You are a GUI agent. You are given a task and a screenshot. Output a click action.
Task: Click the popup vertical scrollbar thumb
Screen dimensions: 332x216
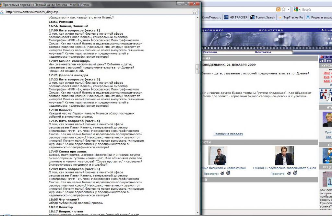pyautogui.click(x=197, y=69)
